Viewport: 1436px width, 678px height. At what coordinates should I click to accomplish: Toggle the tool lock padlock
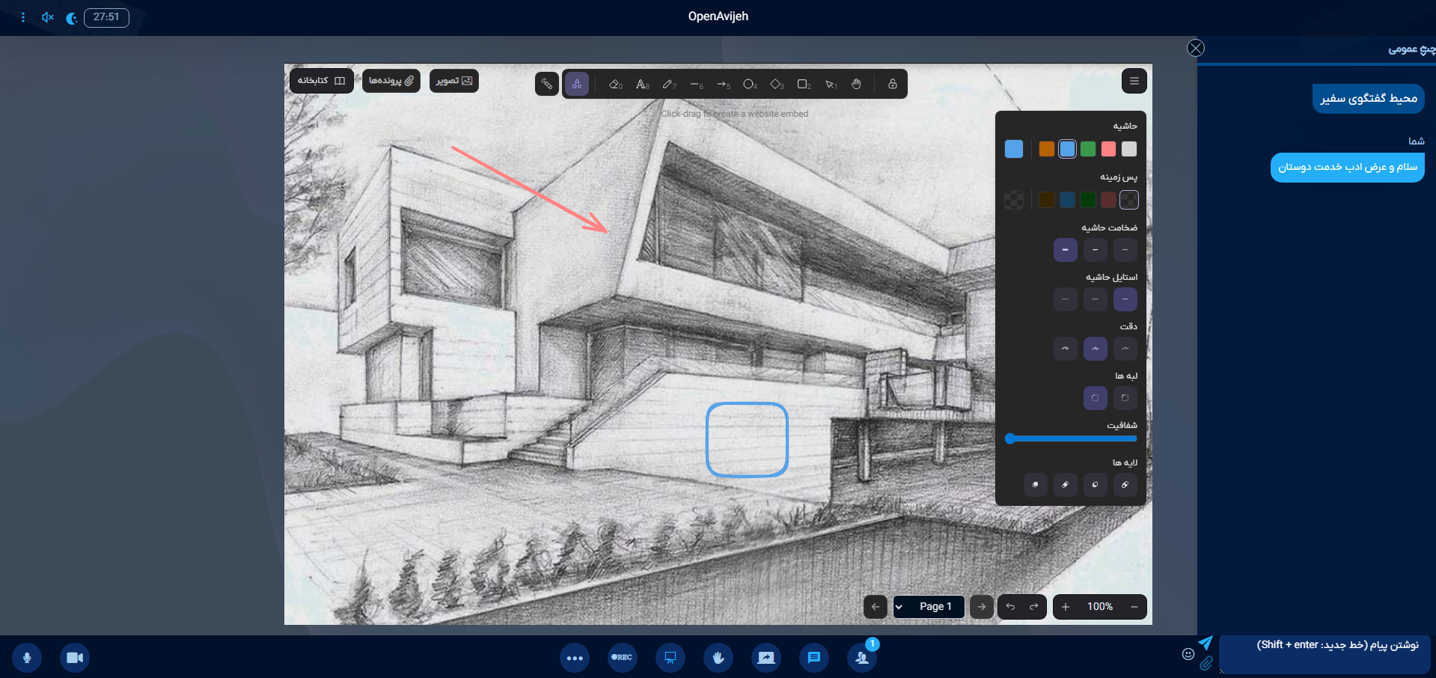(x=893, y=84)
